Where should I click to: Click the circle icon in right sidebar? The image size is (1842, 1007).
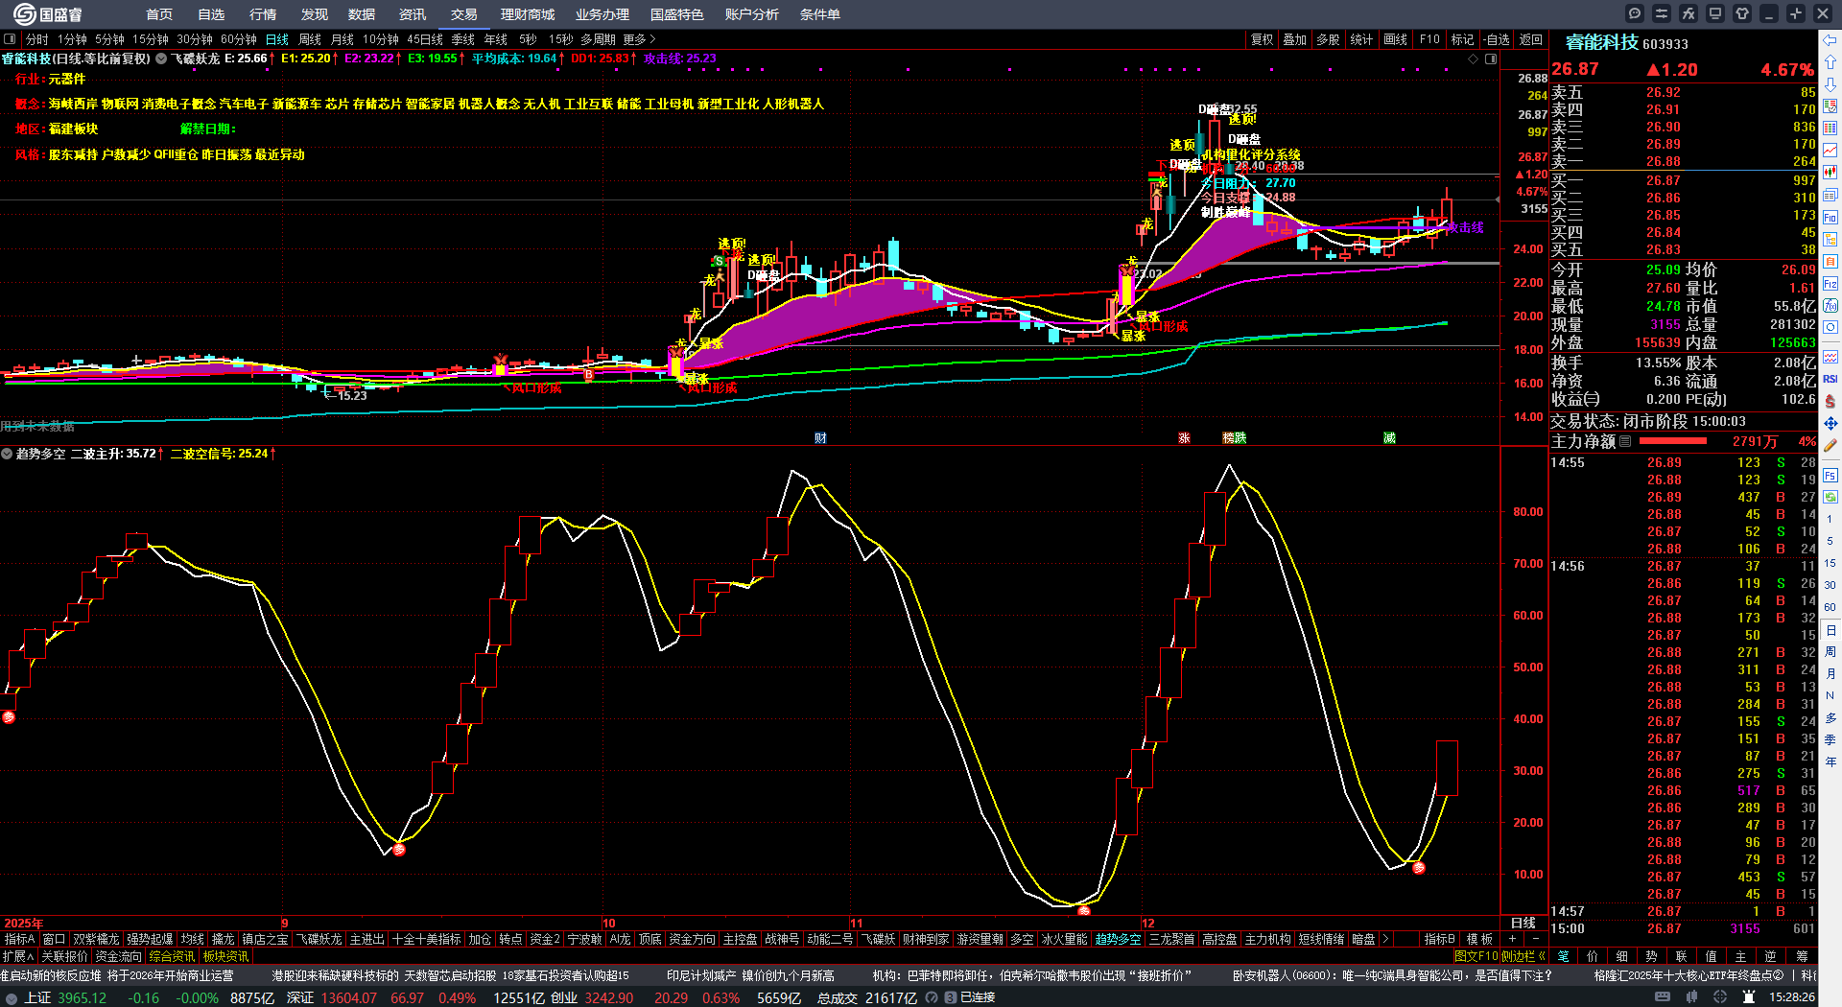(x=1830, y=327)
